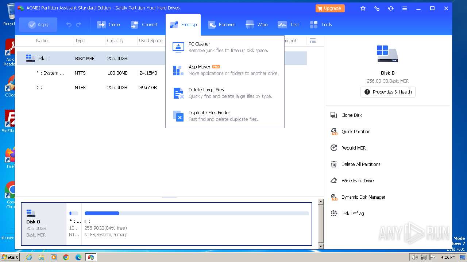The width and height of the screenshot is (467, 262).
Task: Click the Properties & Health button
Action: [388, 92]
